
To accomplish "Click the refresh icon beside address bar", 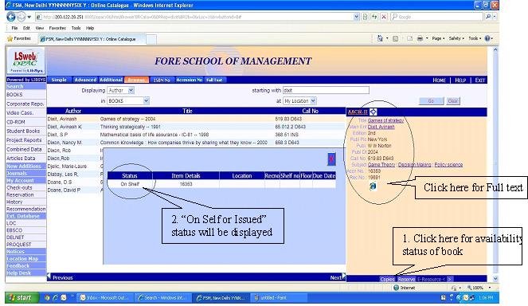I will pyautogui.click(x=374, y=17).
